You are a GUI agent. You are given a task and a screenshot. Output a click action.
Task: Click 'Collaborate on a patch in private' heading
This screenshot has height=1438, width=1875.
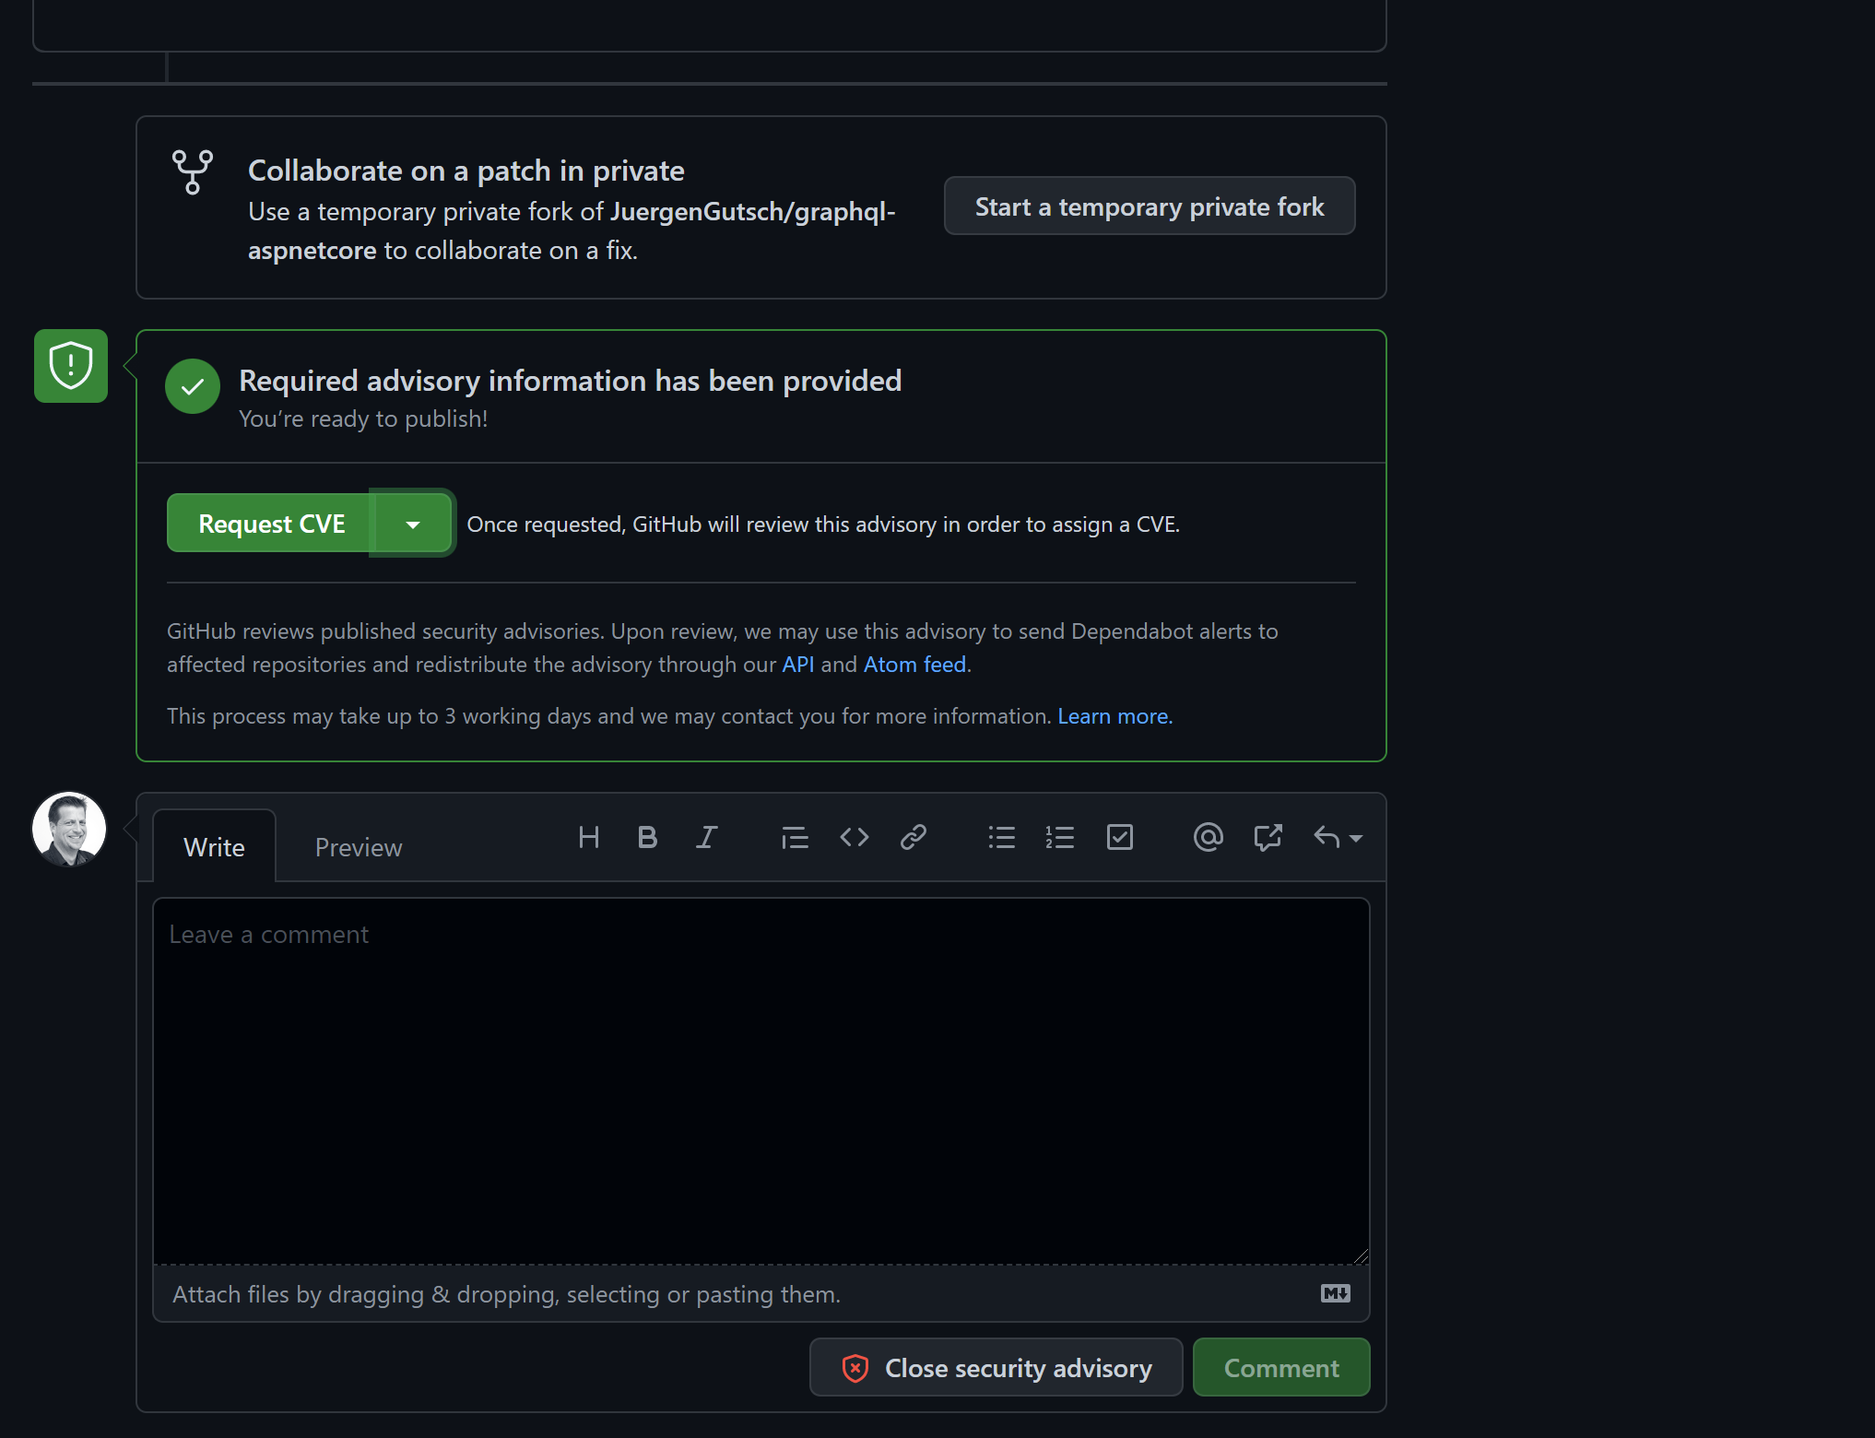pos(466,171)
